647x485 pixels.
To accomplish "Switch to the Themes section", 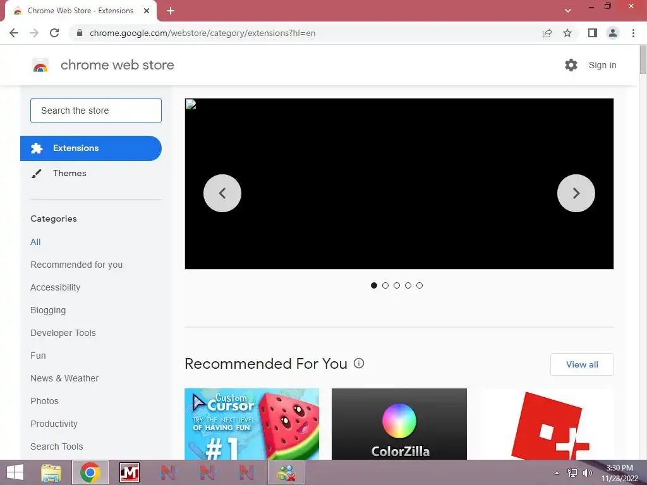I will 70,173.
